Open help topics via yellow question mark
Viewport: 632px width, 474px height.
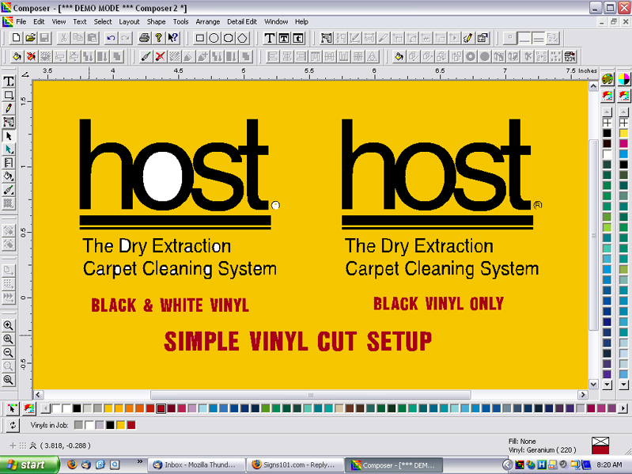158,38
